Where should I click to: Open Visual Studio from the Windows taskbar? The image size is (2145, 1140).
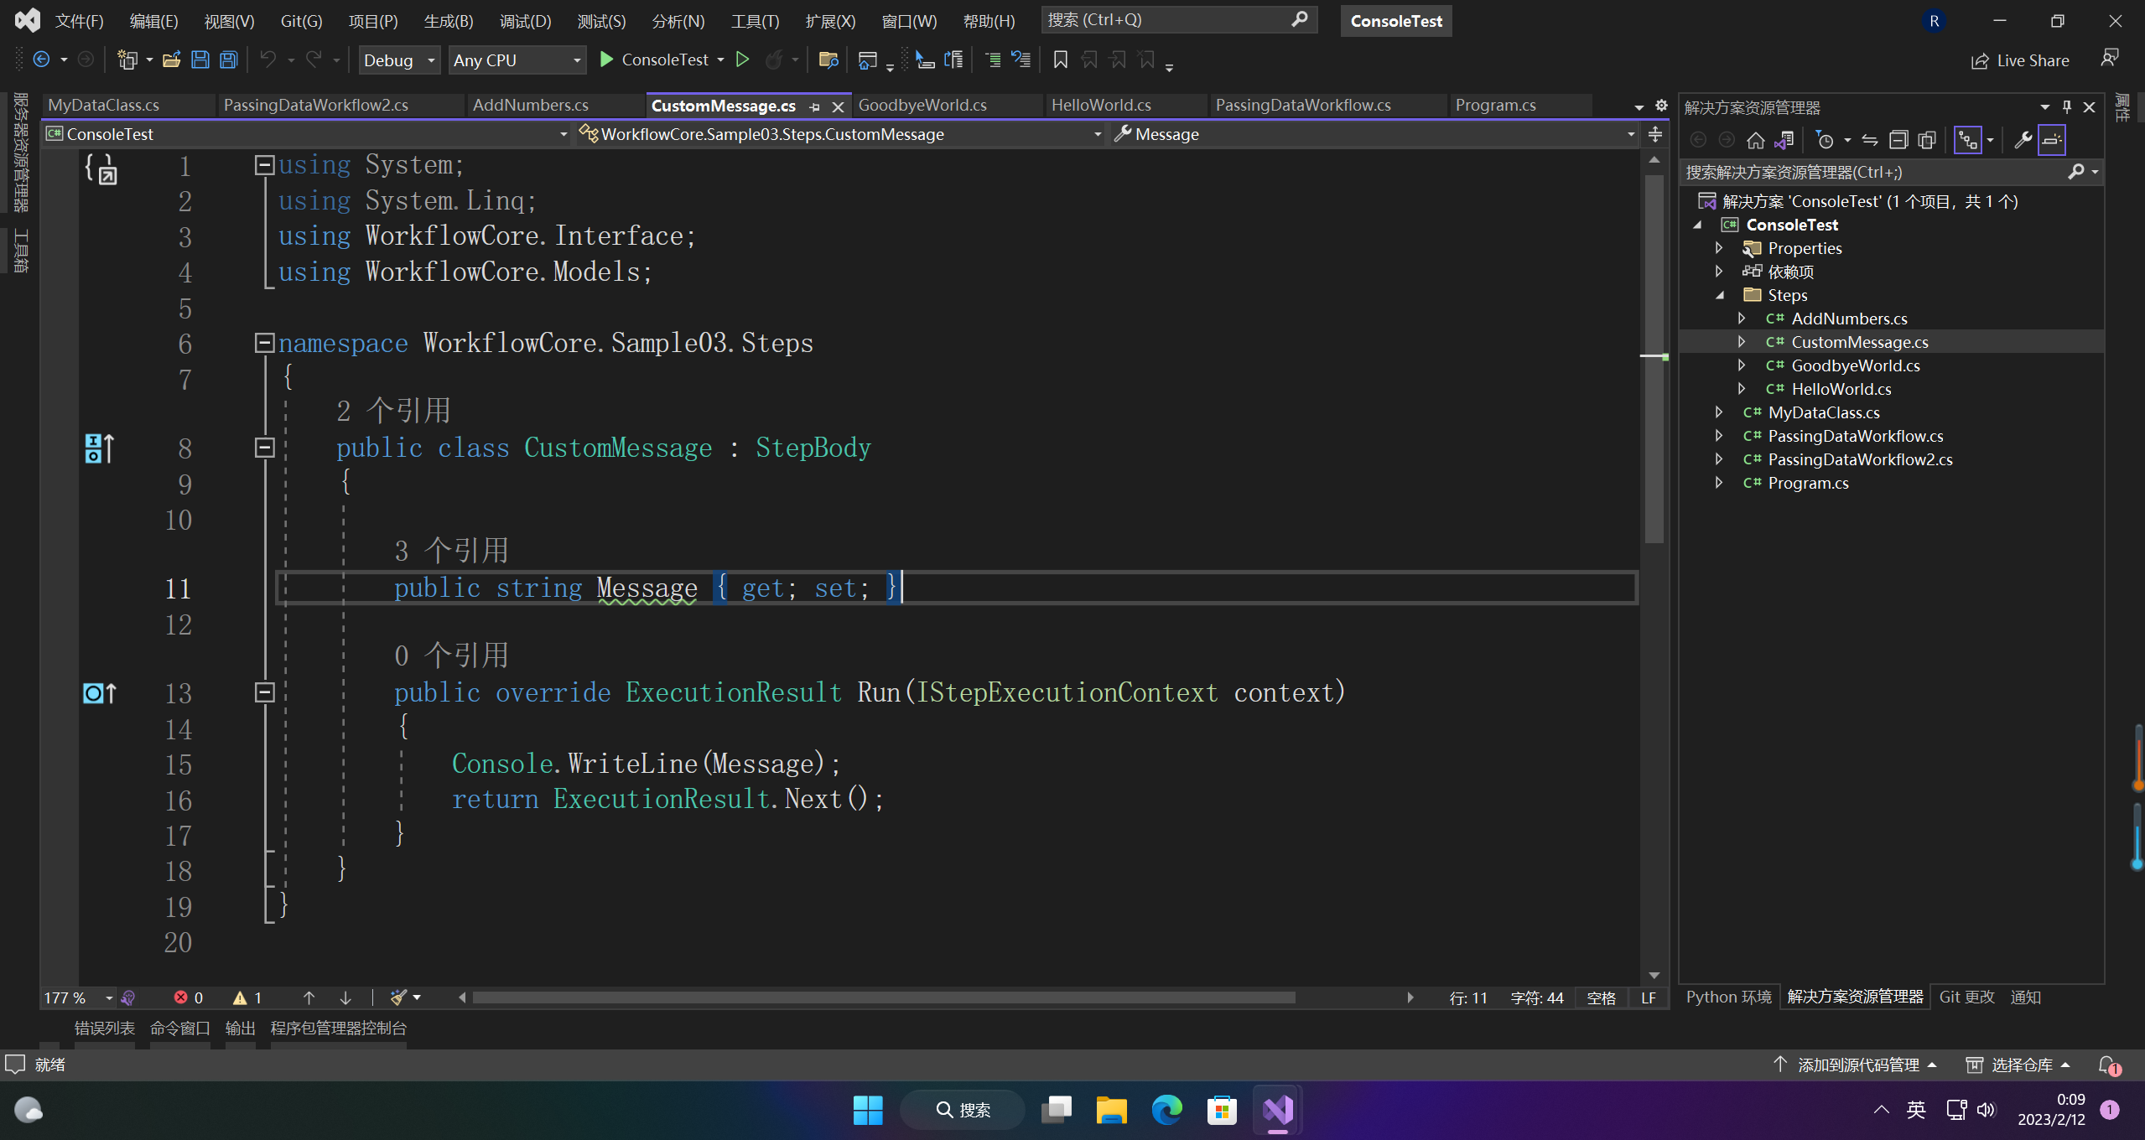click(1277, 1110)
